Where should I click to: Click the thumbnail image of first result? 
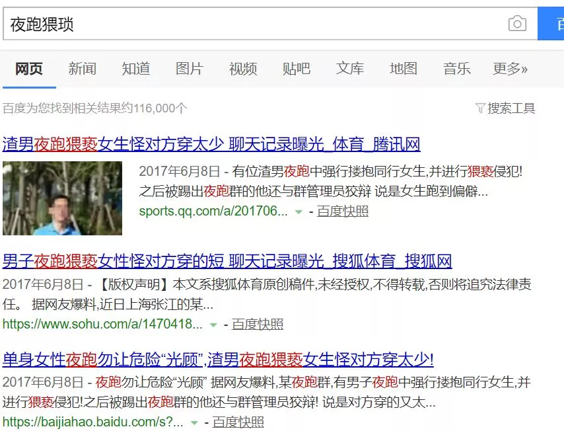click(62, 198)
